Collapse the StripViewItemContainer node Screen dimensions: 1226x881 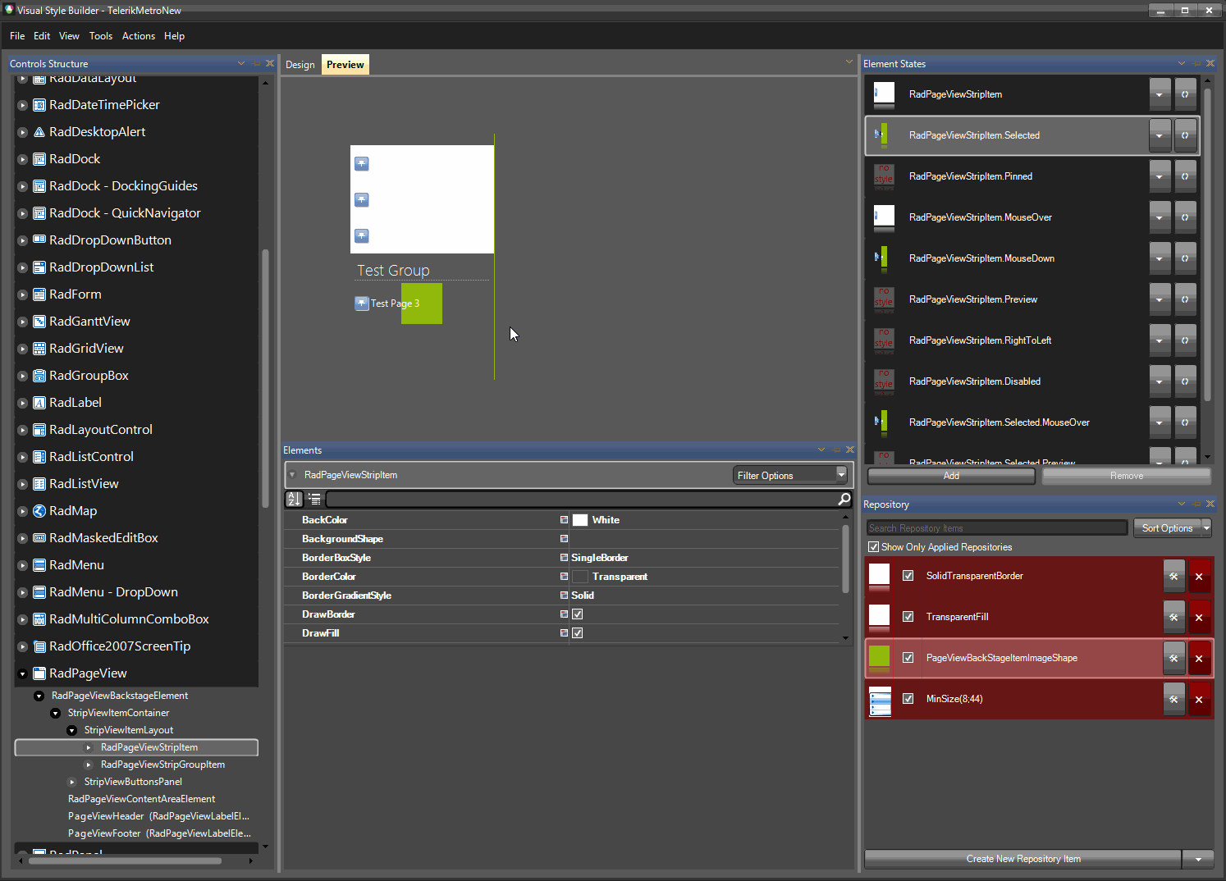click(56, 714)
